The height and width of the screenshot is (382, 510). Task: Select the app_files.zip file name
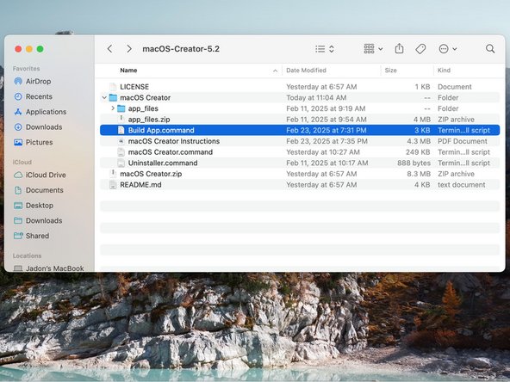click(149, 120)
